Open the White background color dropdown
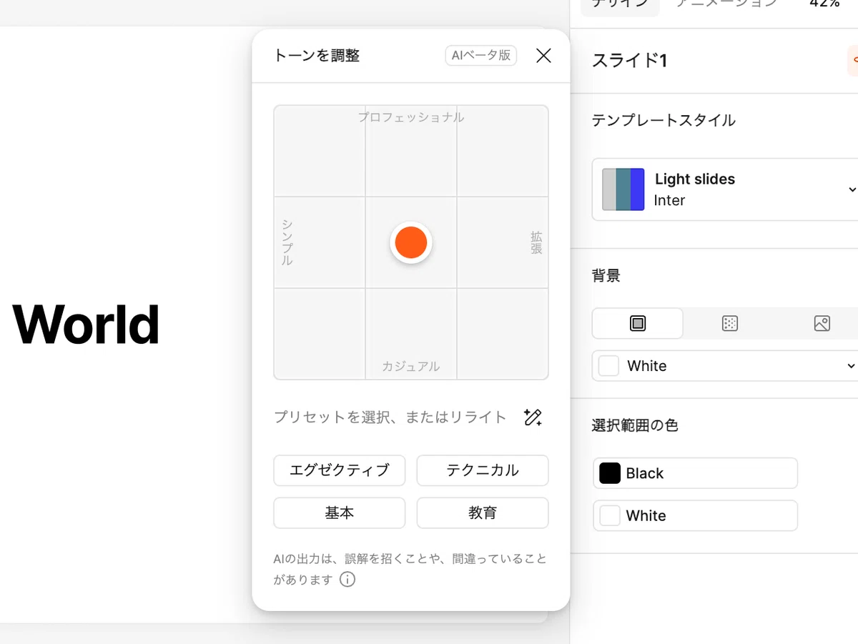Image resolution: width=858 pixels, height=644 pixels. click(725, 366)
